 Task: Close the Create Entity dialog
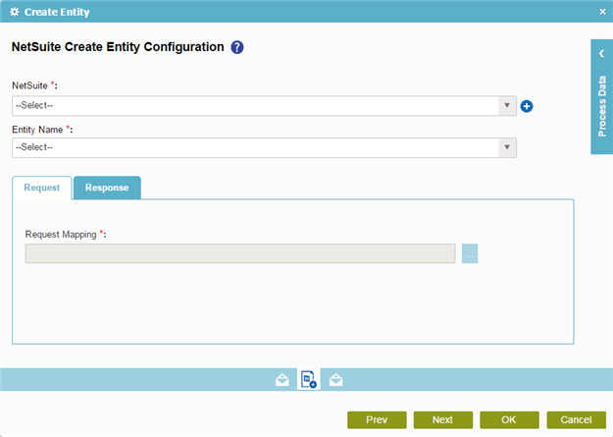tap(602, 12)
